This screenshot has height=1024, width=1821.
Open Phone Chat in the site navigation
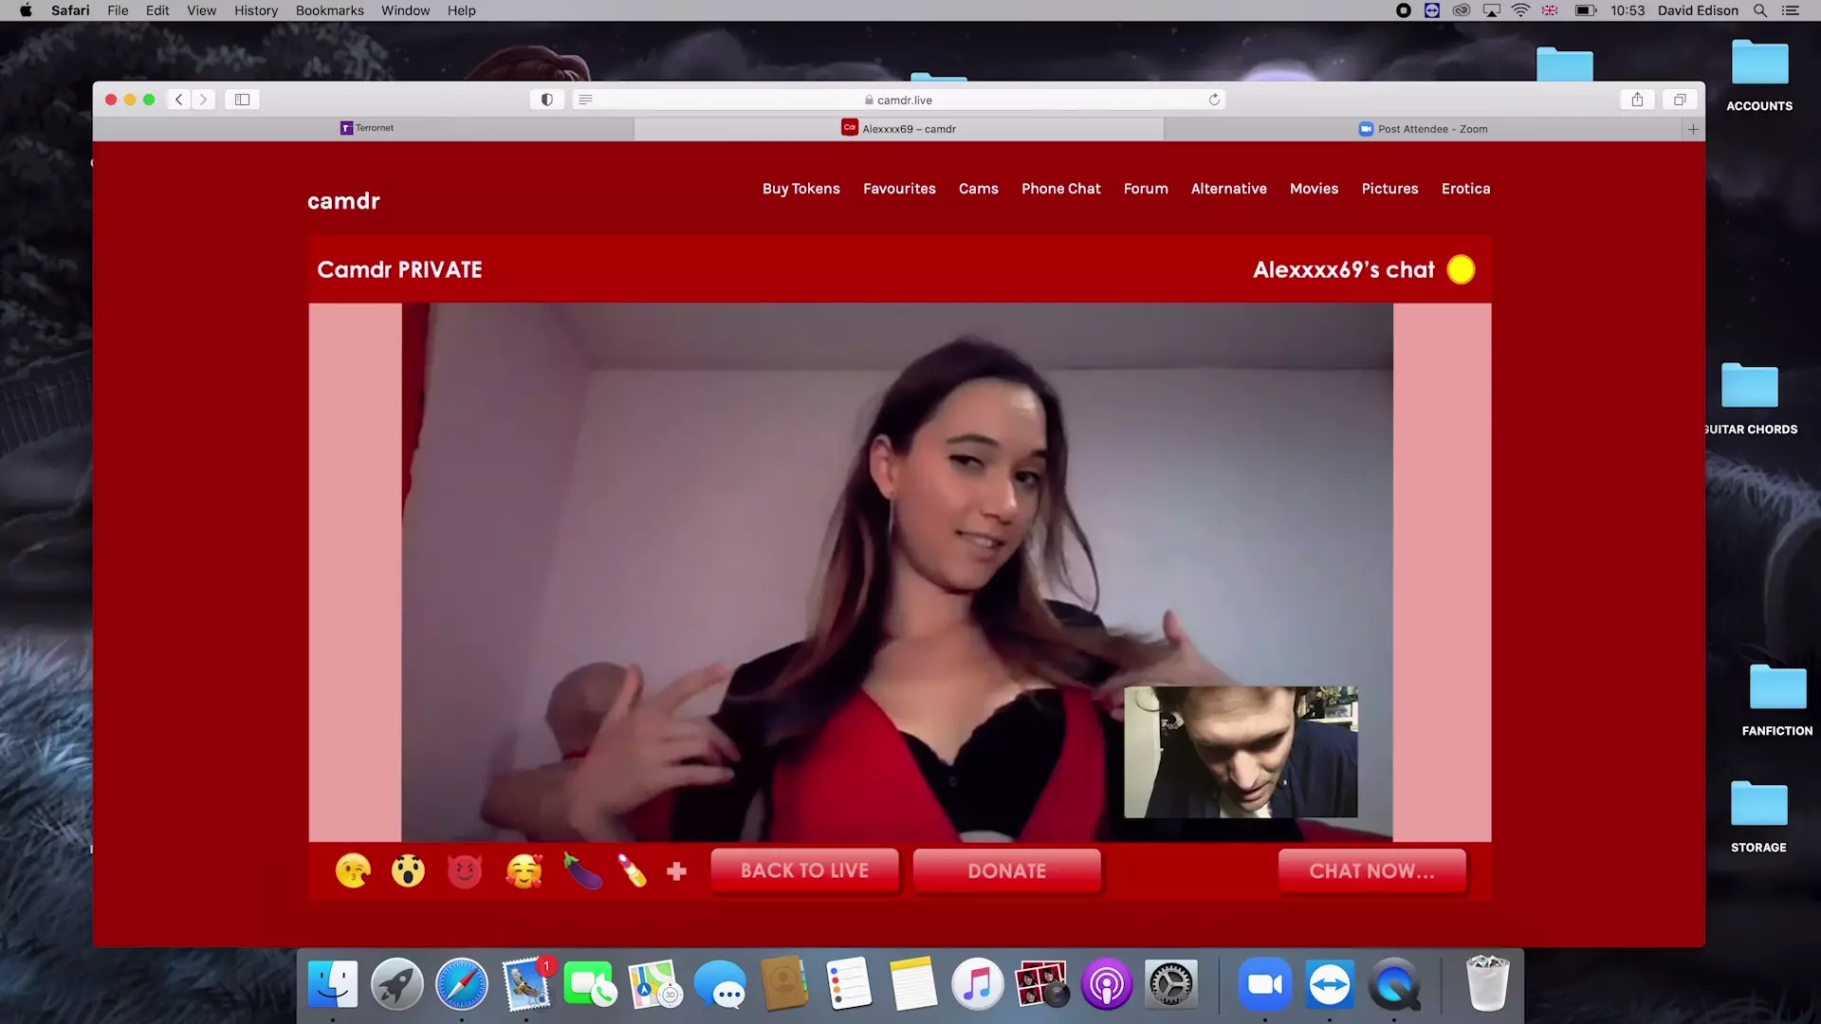coord(1061,189)
